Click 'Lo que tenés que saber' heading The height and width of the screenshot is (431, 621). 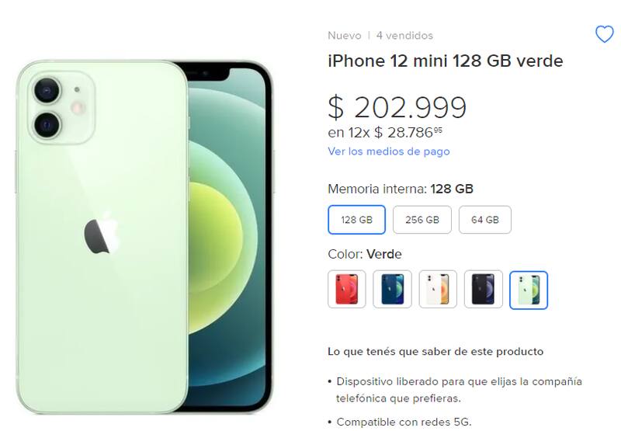pyautogui.click(x=435, y=351)
